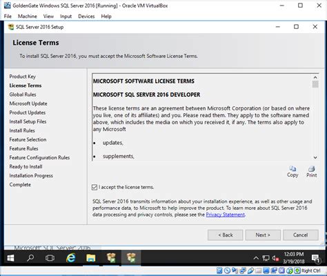Select License Terms step in sidebar

[x=26, y=86]
